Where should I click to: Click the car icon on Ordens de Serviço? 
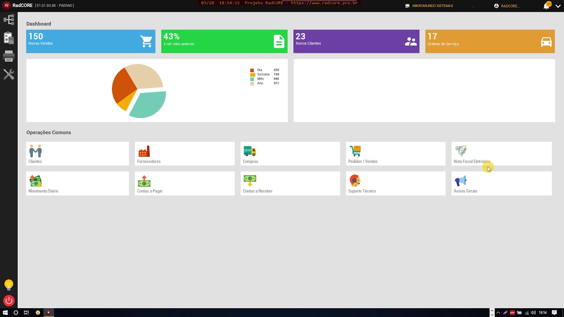click(546, 42)
